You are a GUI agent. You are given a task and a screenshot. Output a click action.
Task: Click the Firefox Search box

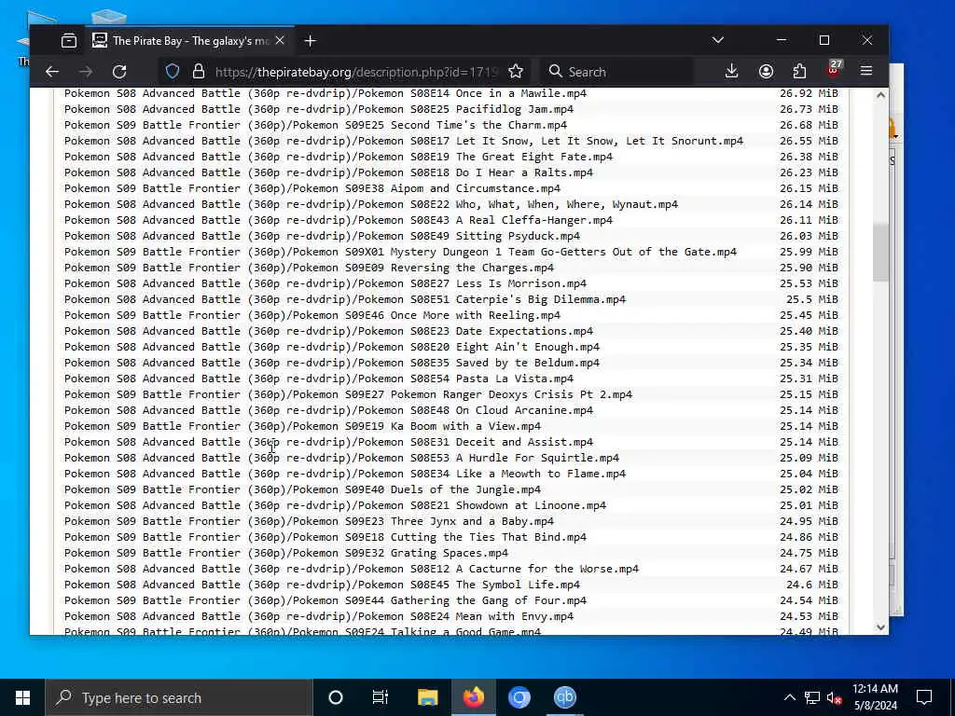[x=618, y=72]
